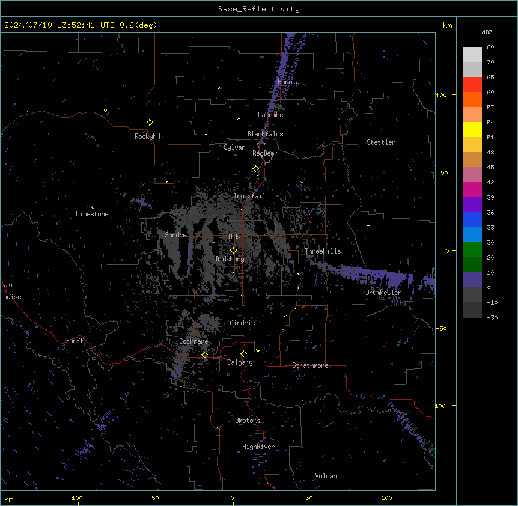Click the yellow diamond marker near Didsbury
The image size is (518, 506).
point(234,251)
